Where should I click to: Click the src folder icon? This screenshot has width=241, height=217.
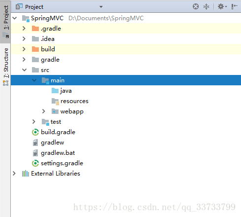coord(35,70)
